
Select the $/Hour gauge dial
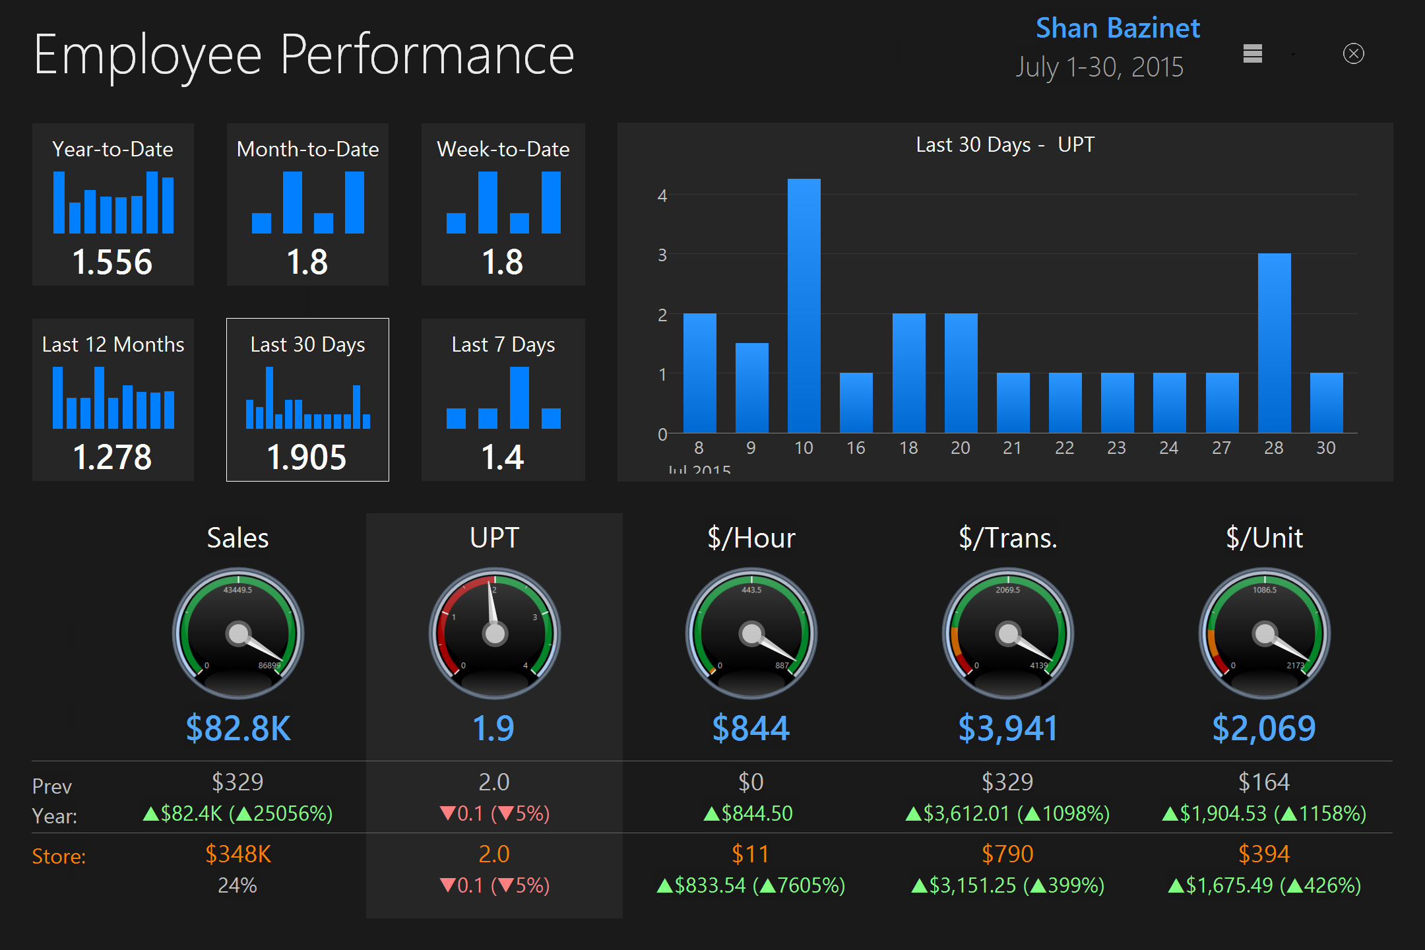[x=751, y=633]
